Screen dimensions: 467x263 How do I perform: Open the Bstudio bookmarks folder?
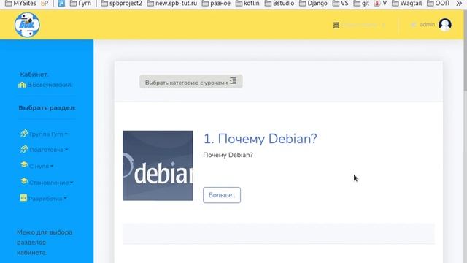279,4
